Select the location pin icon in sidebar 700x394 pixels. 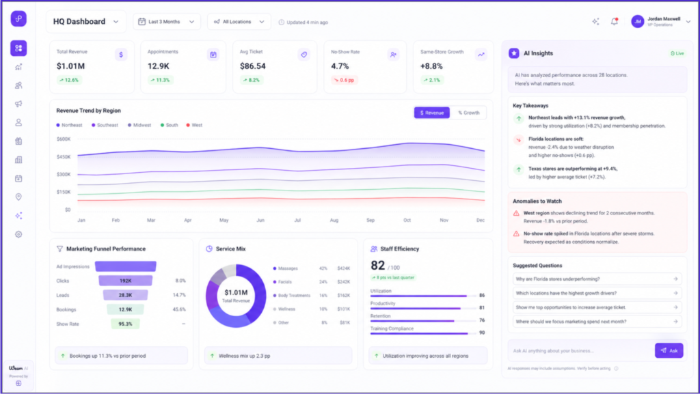(x=18, y=197)
